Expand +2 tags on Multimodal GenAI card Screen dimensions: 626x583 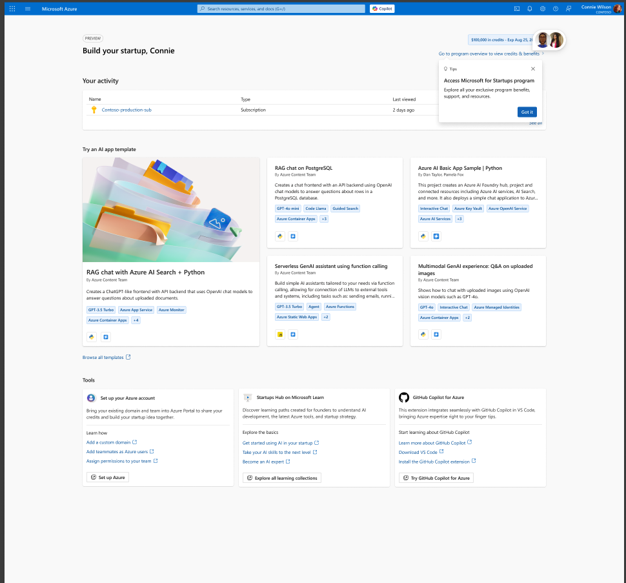pyautogui.click(x=467, y=318)
